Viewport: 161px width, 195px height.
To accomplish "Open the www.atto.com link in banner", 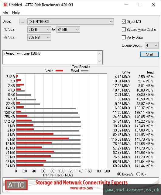I will 81,188.
